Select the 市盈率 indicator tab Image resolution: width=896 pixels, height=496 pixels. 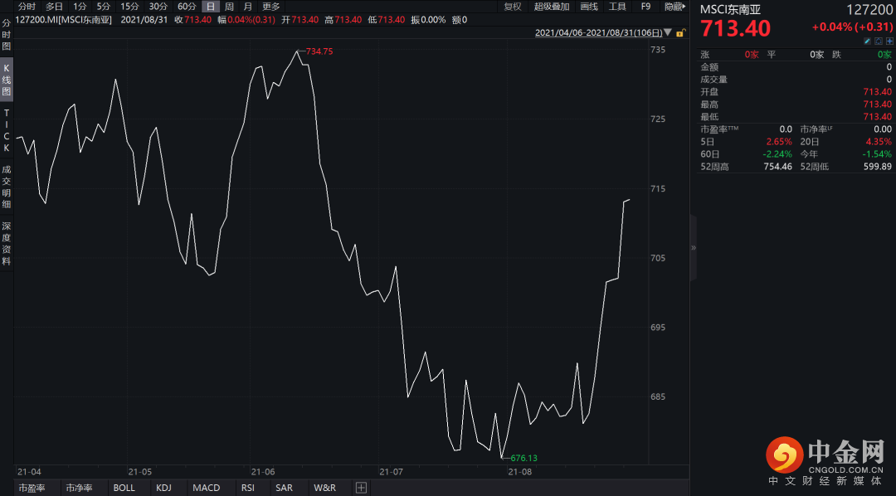tap(32, 488)
